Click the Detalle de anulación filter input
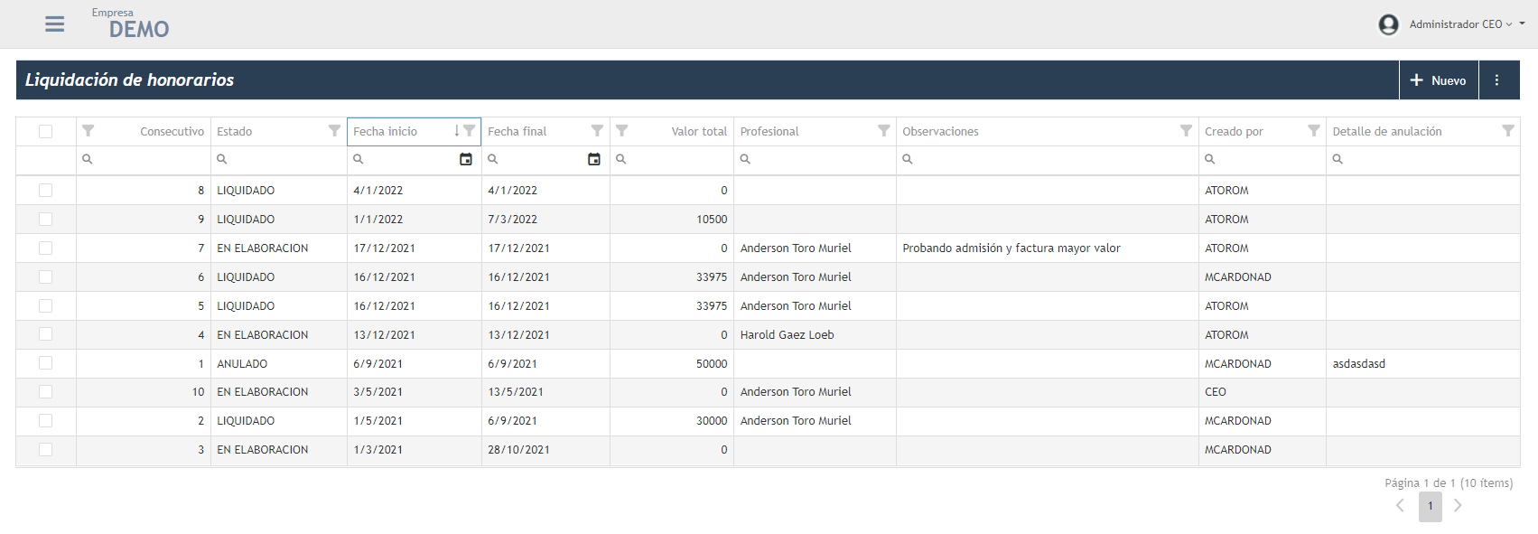 pyautogui.click(x=1422, y=159)
